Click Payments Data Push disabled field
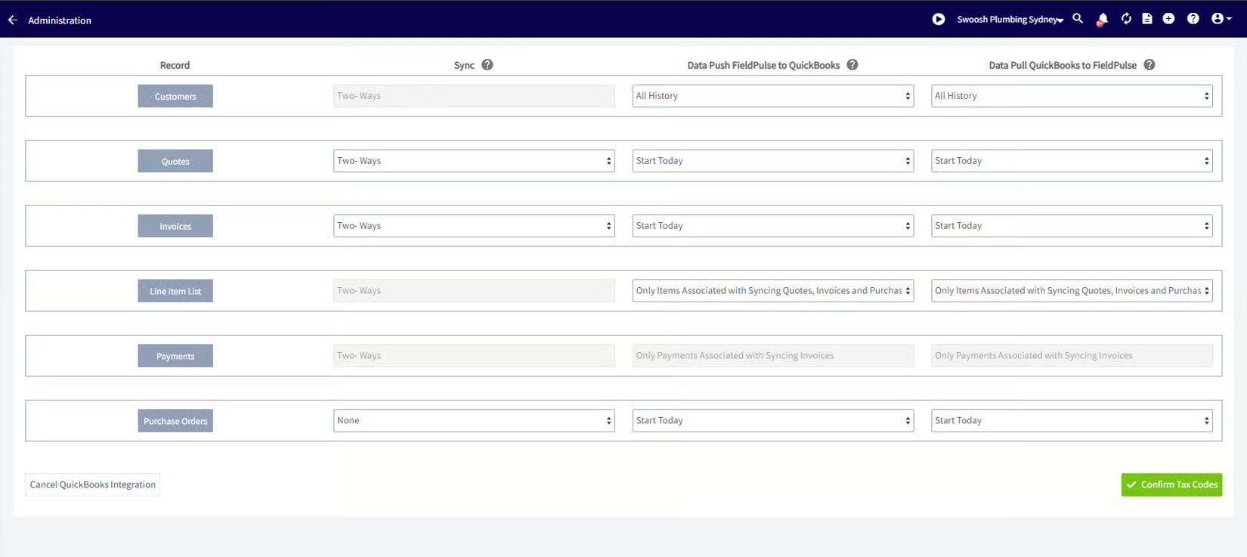Screen dimensions: 1247x557 pos(773,356)
